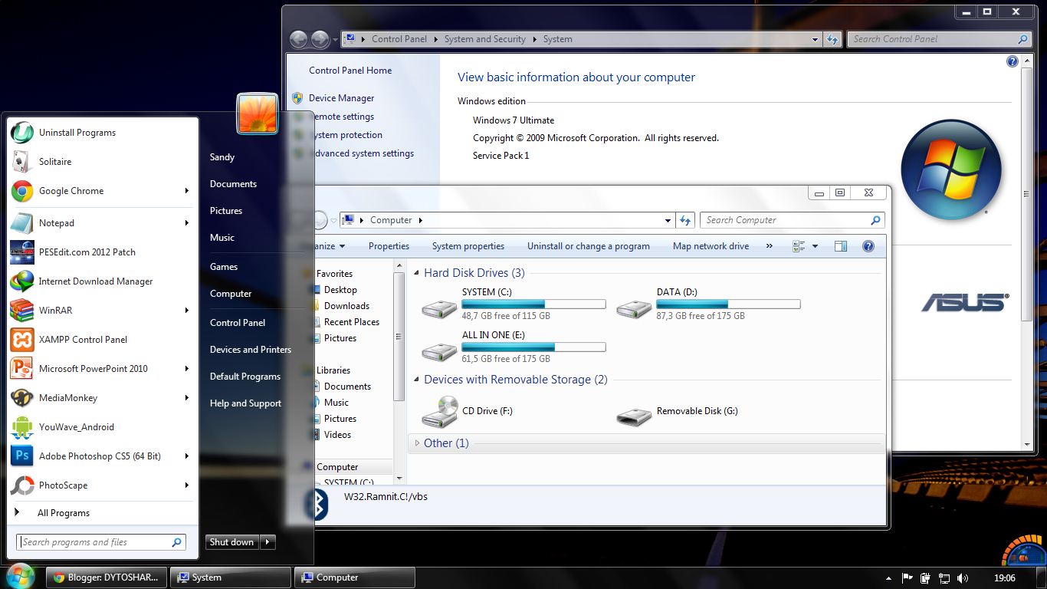Screen dimensions: 1047x589
Task: Open All Programs list
Action: tap(64, 513)
